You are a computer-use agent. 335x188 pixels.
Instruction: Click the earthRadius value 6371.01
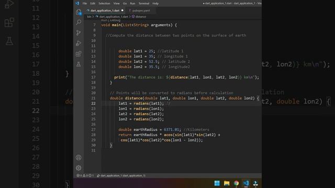tap(172, 130)
